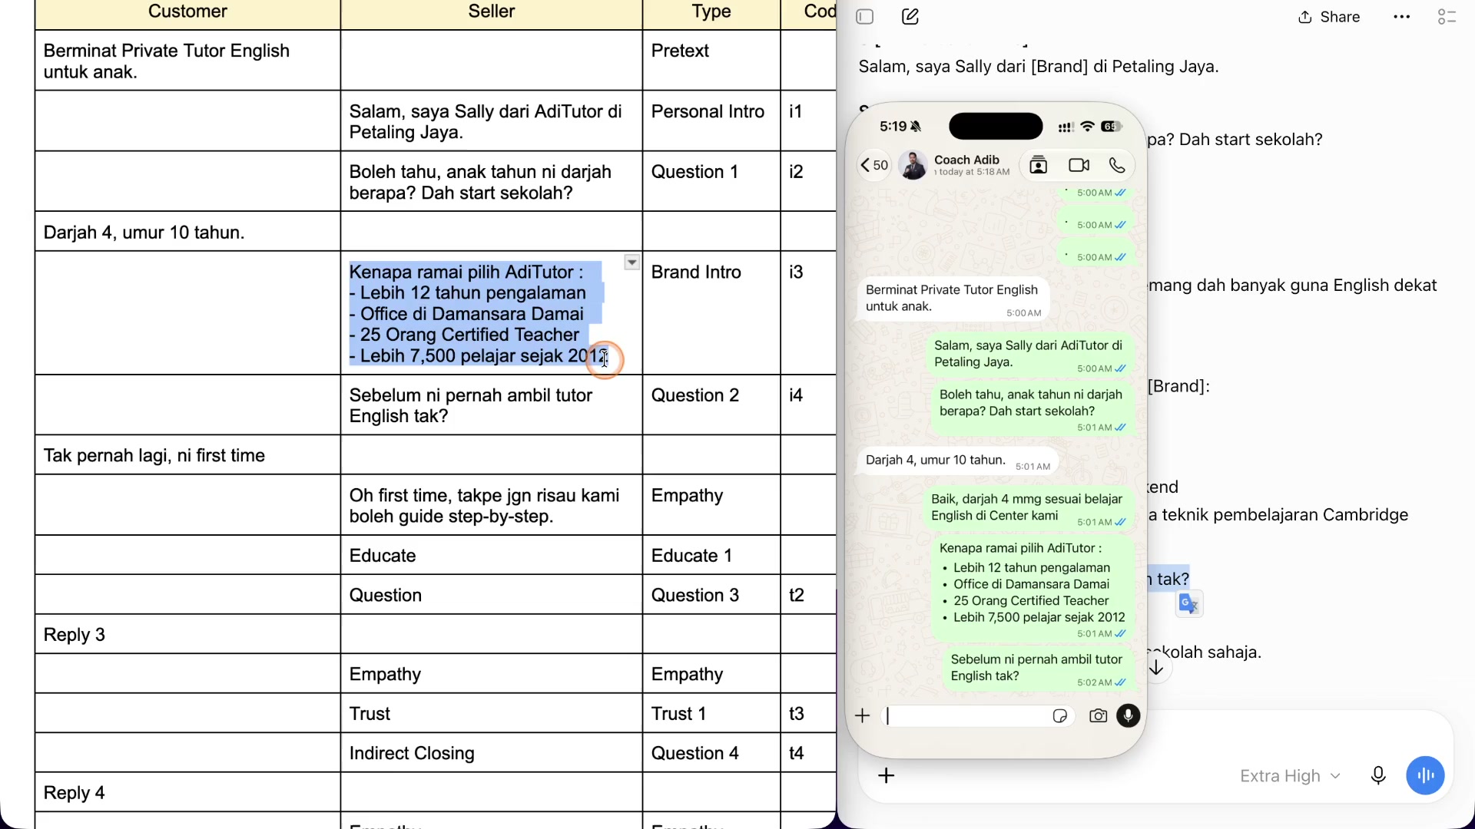
Task: Open camera from WhatsApp input bar
Action: [x=1099, y=716]
